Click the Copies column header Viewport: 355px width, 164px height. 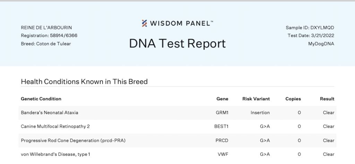[293, 99]
